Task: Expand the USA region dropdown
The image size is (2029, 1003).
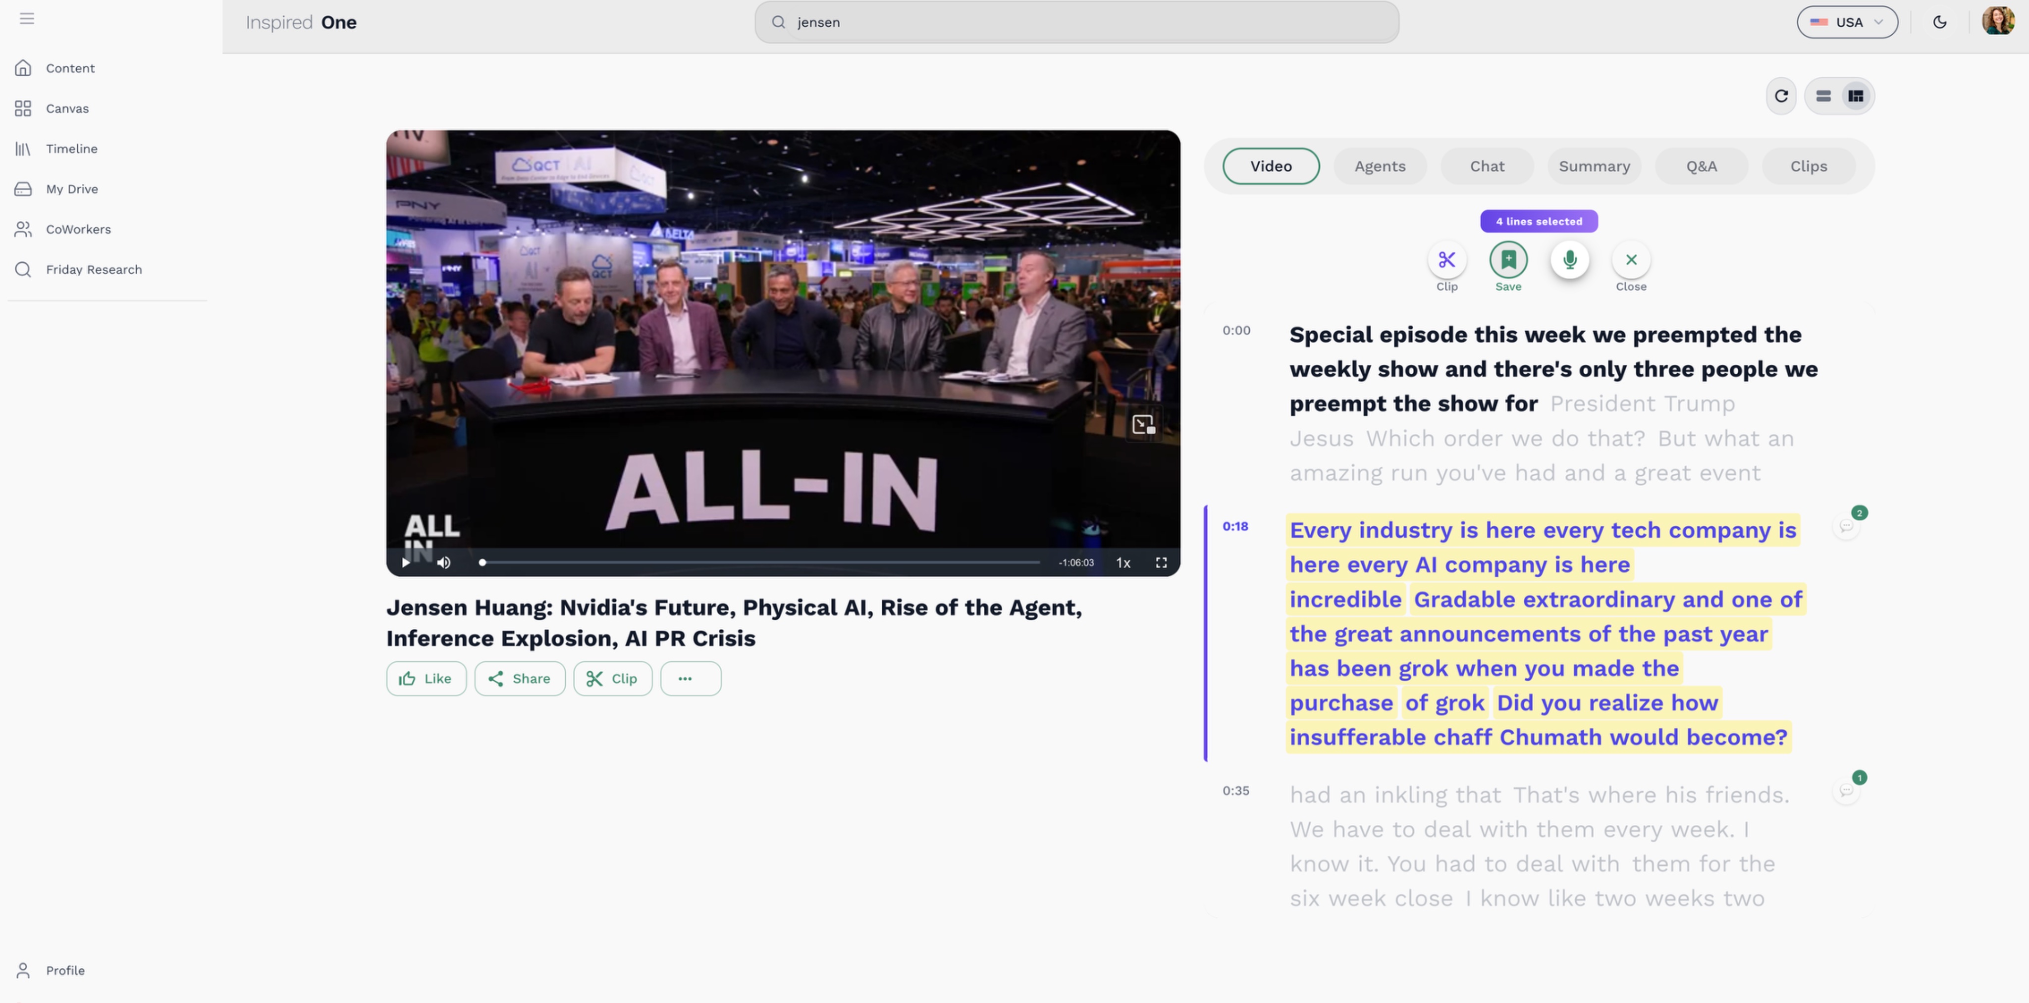Action: click(x=1847, y=22)
